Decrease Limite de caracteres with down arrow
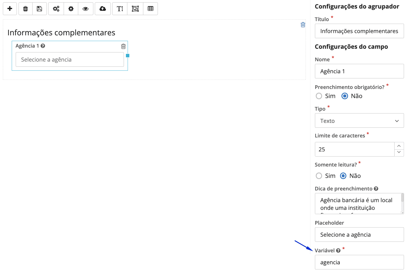 click(x=399, y=153)
